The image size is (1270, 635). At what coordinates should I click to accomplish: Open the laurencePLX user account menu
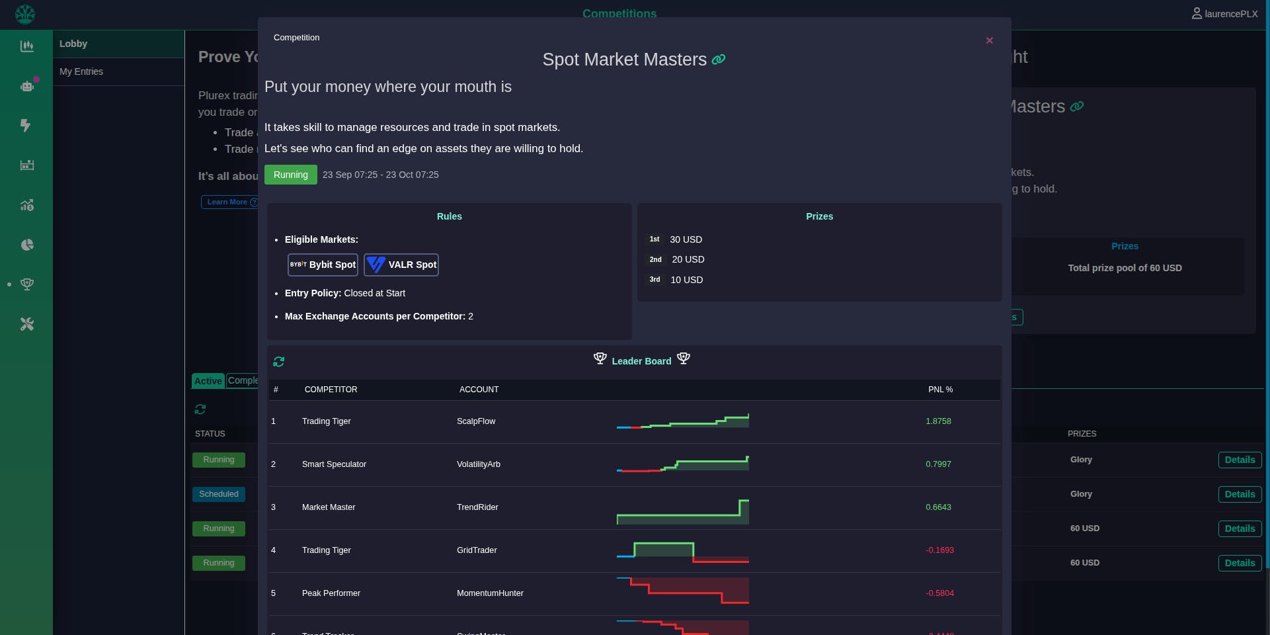pyautogui.click(x=1224, y=14)
